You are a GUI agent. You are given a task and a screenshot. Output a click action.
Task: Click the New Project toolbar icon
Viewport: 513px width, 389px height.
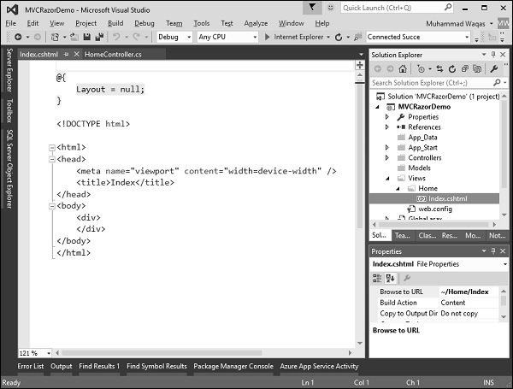[x=55, y=37]
